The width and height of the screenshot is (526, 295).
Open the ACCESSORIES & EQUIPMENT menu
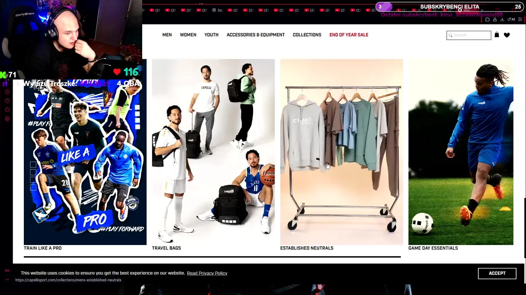point(256,35)
